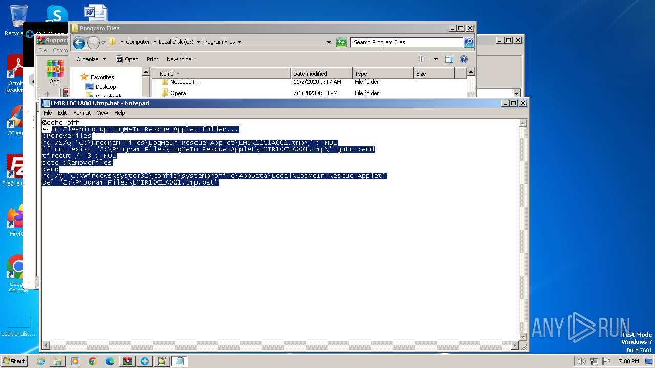The image size is (655, 368).
Task: Open the Format menu in Notepad
Action: tap(82, 113)
